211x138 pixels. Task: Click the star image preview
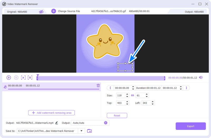click(105, 41)
